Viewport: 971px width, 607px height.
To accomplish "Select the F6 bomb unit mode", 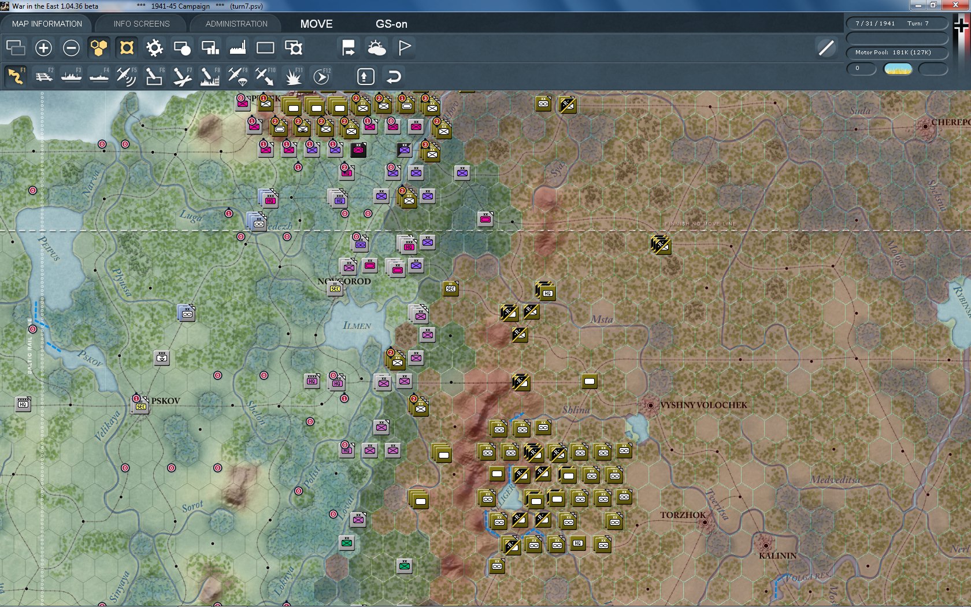I will point(154,76).
